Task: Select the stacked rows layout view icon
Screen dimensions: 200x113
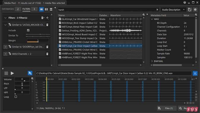Action: (x=51, y=9)
